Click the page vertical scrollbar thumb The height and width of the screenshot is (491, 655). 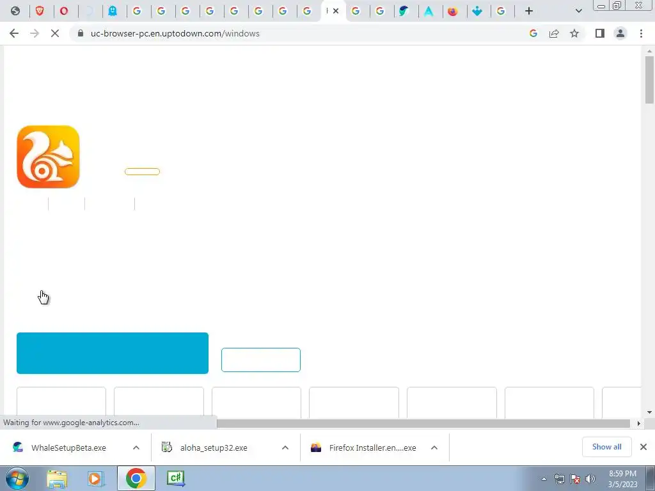(x=649, y=80)
